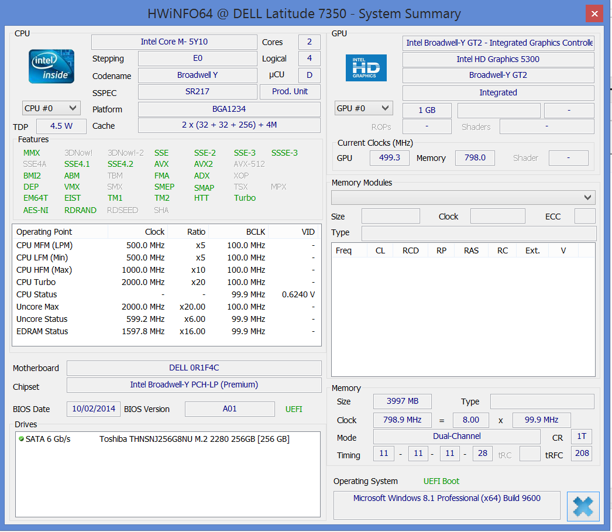612x532 pixels.
Task: Click the Intel HD Graphics logo
Action: (x=366, y=68)
